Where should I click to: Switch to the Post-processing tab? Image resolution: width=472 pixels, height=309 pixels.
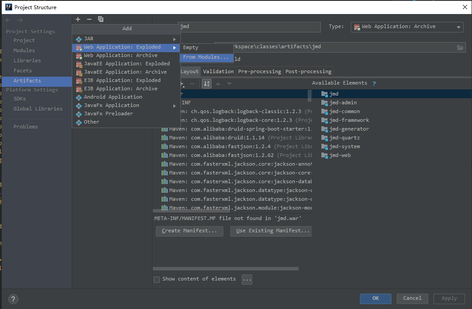(308, 71)
